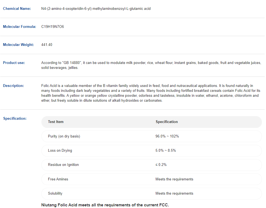Click the Molecular Formula label
Screen dimensions: 266x208
tap(19, 27)
